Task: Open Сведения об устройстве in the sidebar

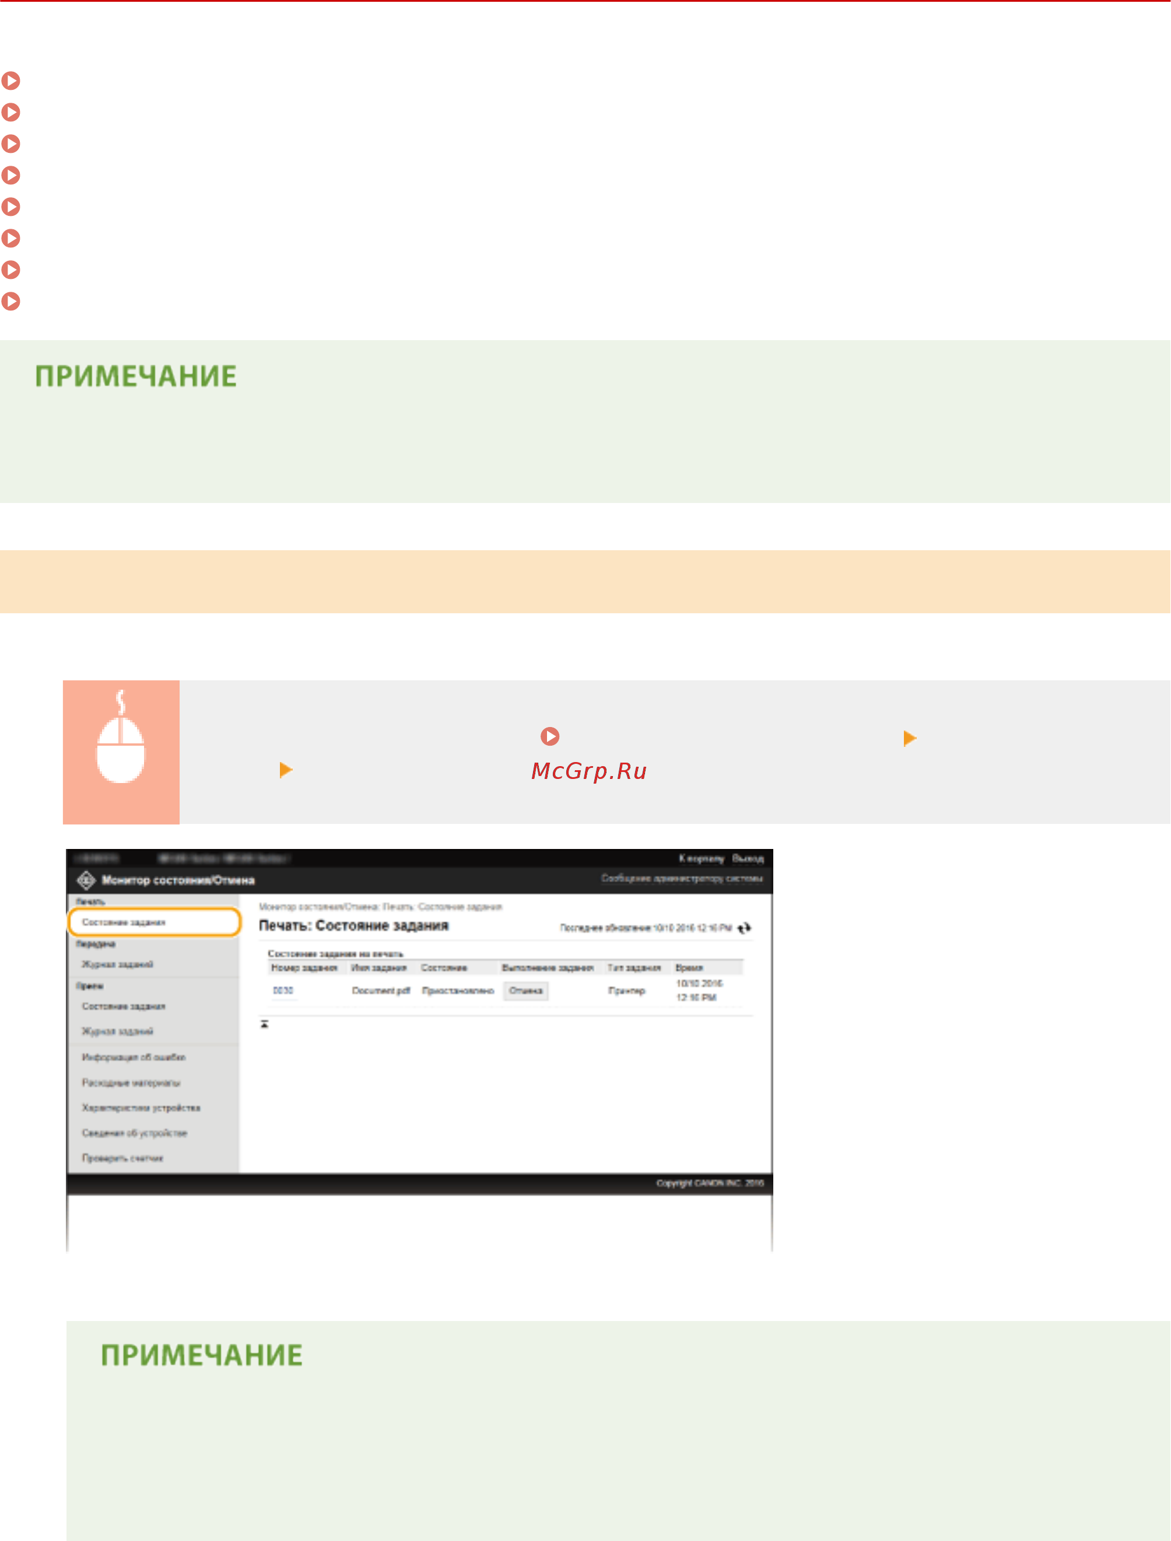Action: pos(135,1133)
